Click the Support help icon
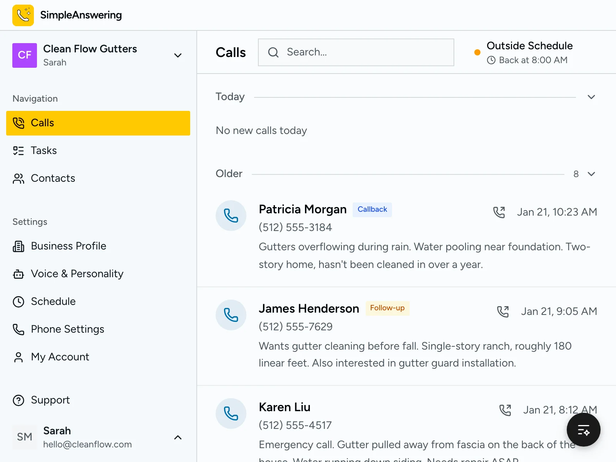616x462 pixels. [x=18, y=400]
